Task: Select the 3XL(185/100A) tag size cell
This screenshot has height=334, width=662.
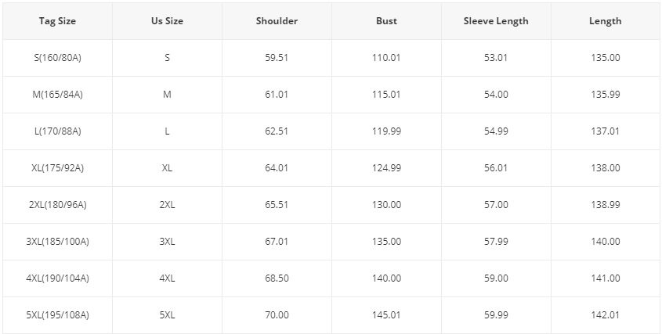Action: click(57, 242)
